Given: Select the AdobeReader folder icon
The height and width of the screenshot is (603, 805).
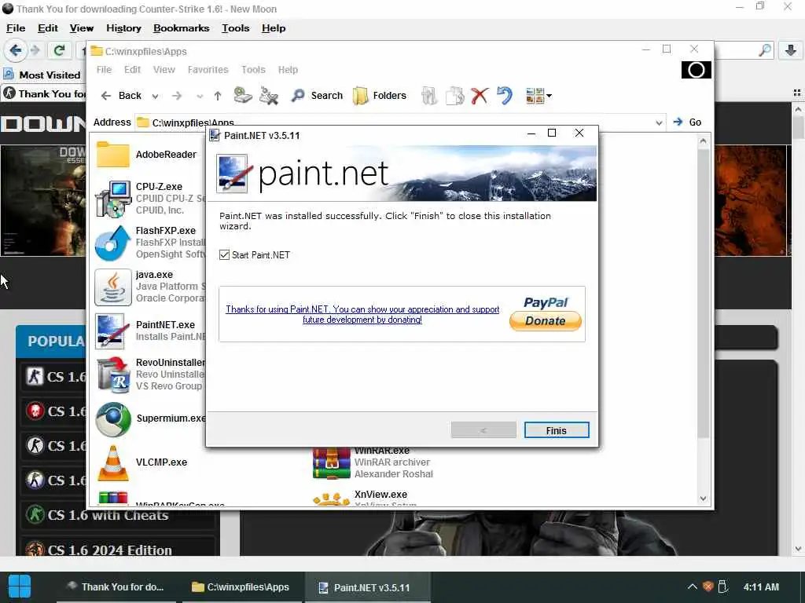Looking at the screenshot, I should pos(112,155).
